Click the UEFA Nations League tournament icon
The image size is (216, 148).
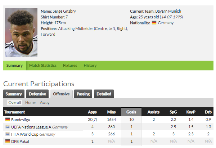(8, 127)
